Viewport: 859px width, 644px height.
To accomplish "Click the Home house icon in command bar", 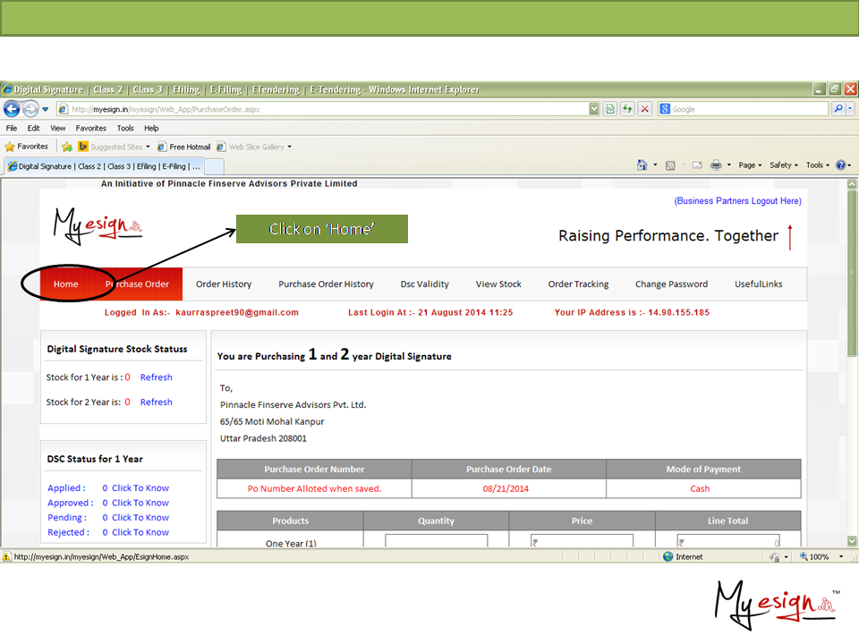I will 642,165.
